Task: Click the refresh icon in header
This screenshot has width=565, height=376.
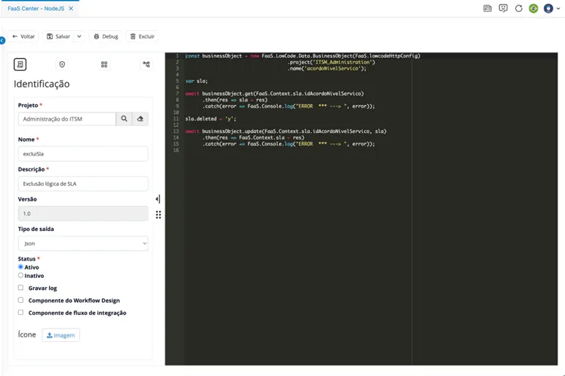Action: tap(518, 8)
